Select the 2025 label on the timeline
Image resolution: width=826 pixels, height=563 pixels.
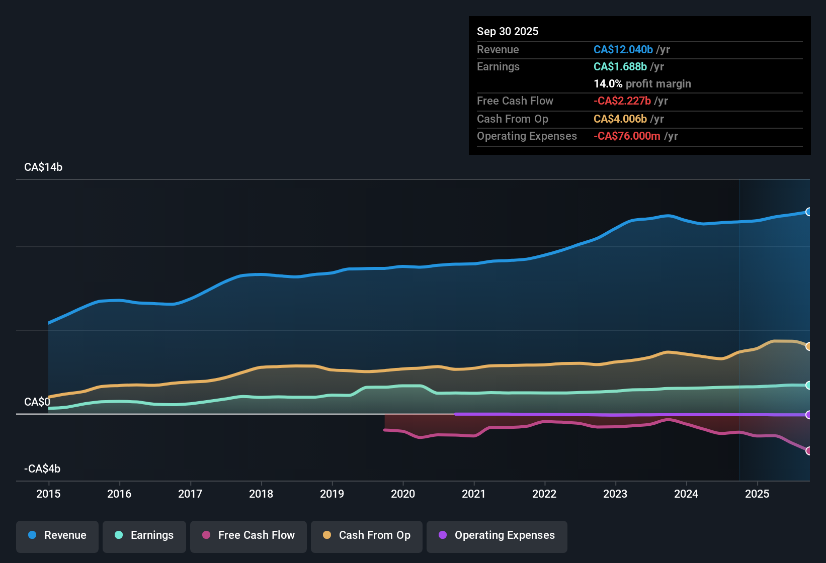pos(758,494)
